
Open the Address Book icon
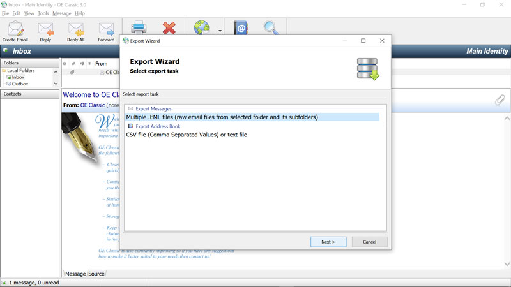(241, 28)
